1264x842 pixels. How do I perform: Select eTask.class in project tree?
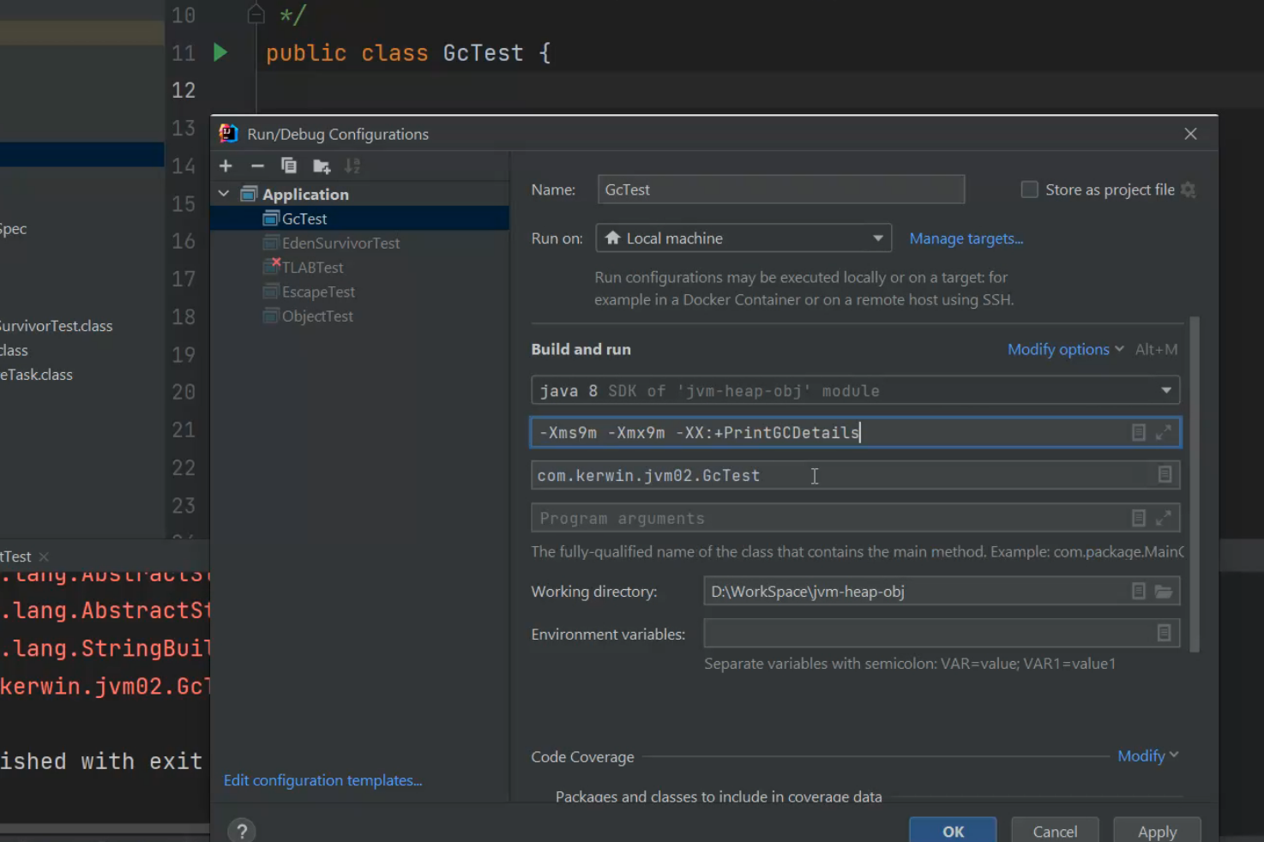[37, 375]
